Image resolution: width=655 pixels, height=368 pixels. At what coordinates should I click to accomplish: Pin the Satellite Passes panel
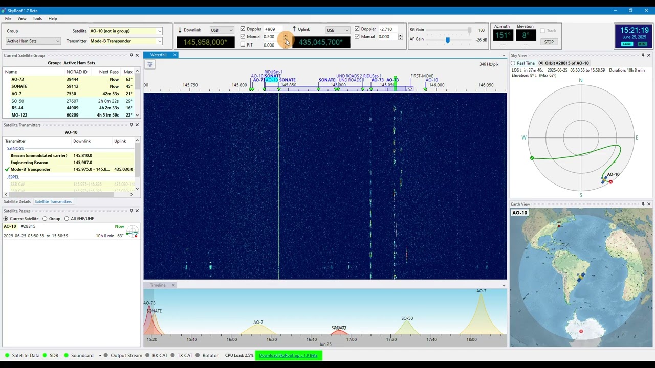(x=131, y=211)
